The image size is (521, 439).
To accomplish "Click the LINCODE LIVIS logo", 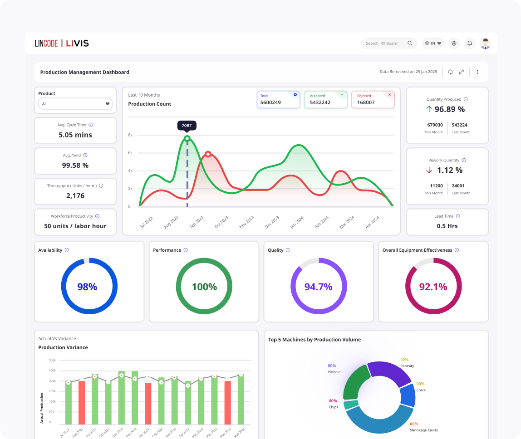I will click(62, 44).
